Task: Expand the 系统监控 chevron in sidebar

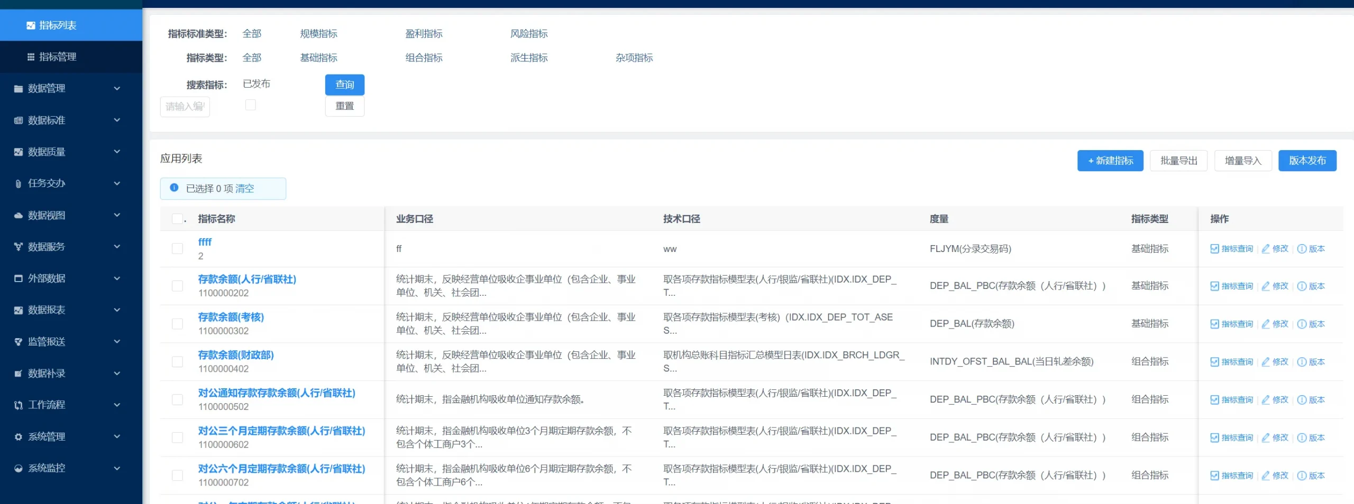Action: 117,468
